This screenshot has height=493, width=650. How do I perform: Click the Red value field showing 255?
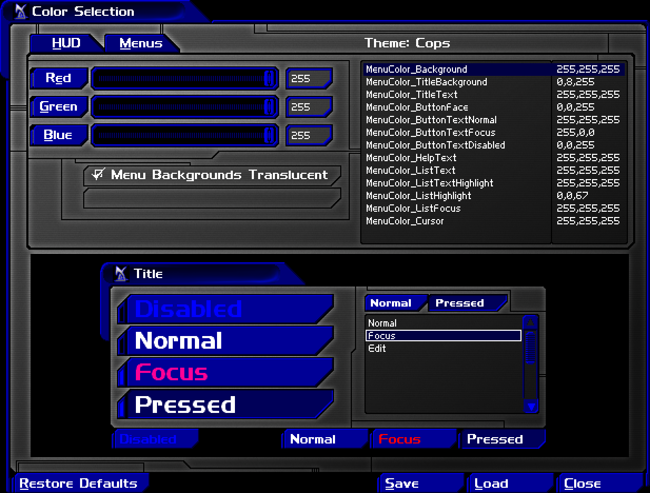(309, 78)
